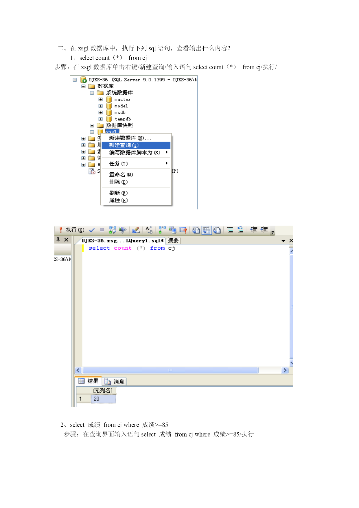359x508 pixels.
Task: Click the master database cylinder icon
Action: (x=109, y=99)
